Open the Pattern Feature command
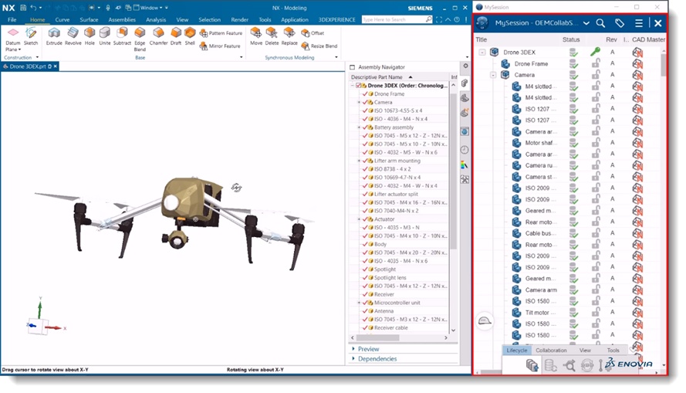 (221, 33)
